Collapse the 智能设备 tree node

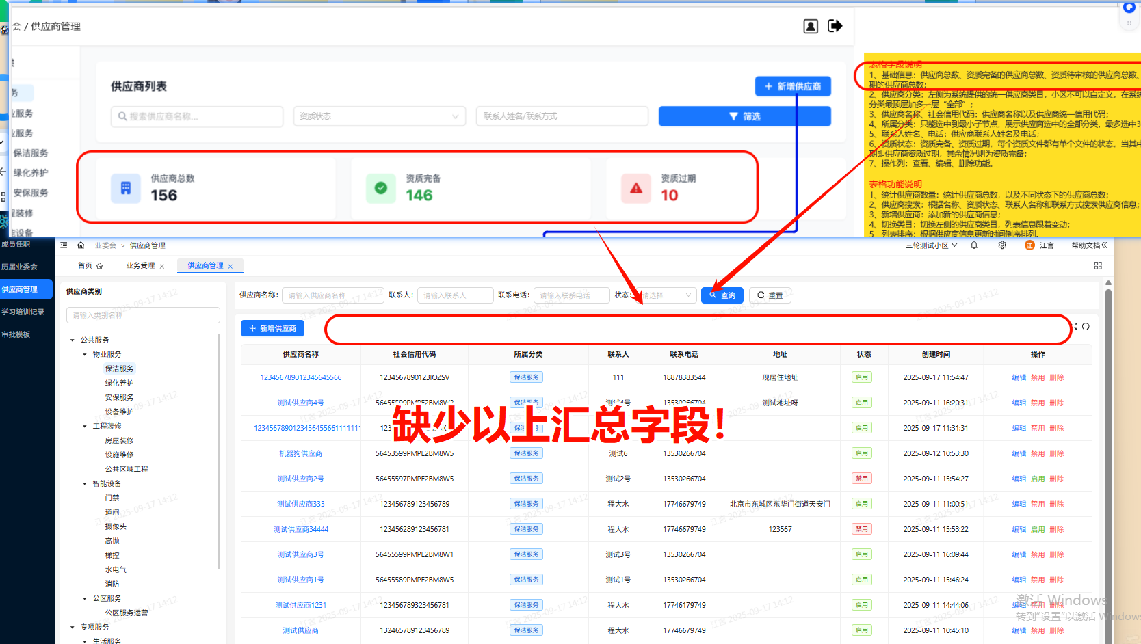[85, 483]
